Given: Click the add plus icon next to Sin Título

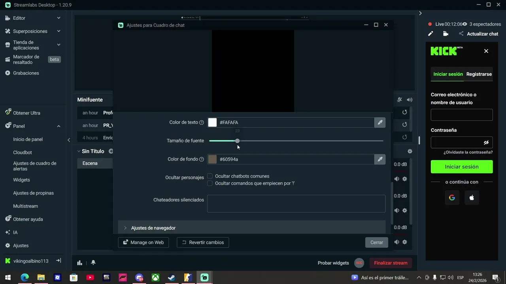Looking at the screenshot, I should (x=111, y=151).
